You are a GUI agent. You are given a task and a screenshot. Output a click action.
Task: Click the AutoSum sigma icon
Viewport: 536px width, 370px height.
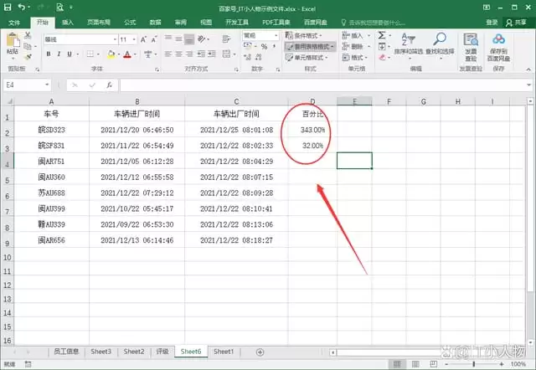pyautogui.click(x=382, y=35)
